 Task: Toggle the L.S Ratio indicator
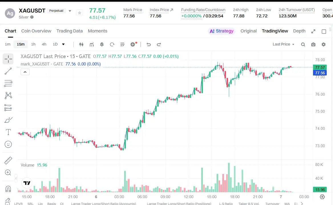pyautogui.click(x=226, y=204)
